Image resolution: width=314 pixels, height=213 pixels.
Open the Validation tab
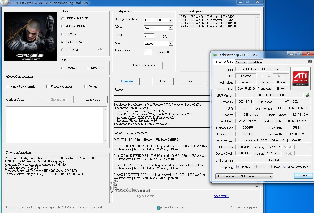coord(255,62)
